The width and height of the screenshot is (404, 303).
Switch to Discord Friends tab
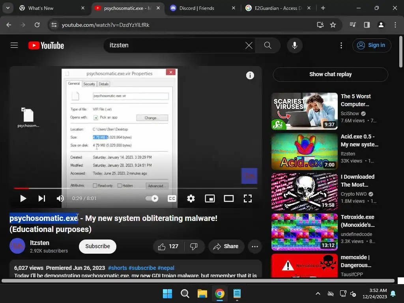click(202, 8)
